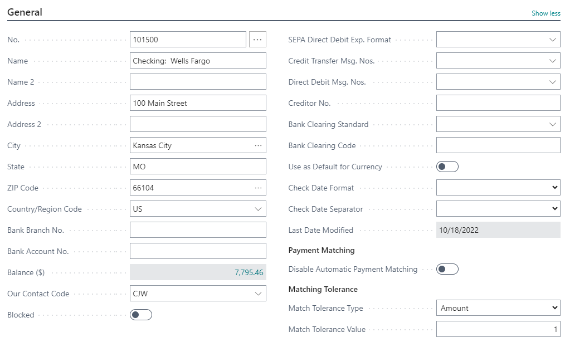Open Direct Debit Msg. Nos. dropdown
This screenshot has height=342, width=565.
(x=552, y=82)
